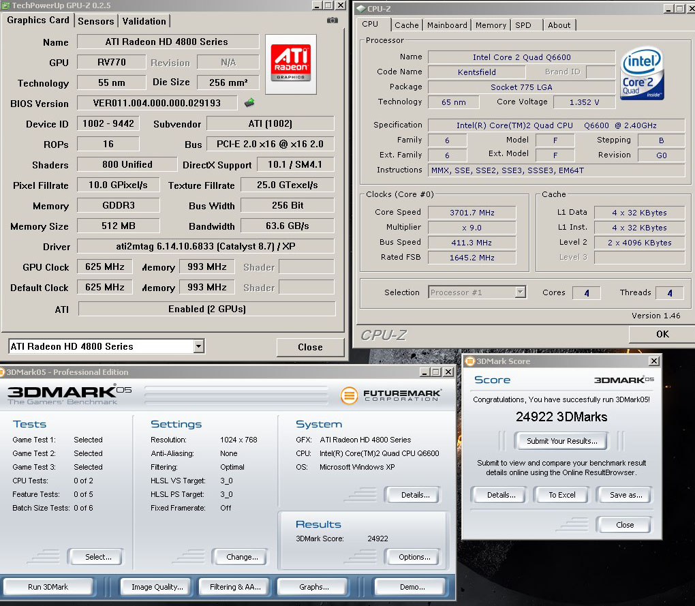Open the SPD tab in CPU-Z
This screenshot has width=695, height=606.
(x=523, y=25)
